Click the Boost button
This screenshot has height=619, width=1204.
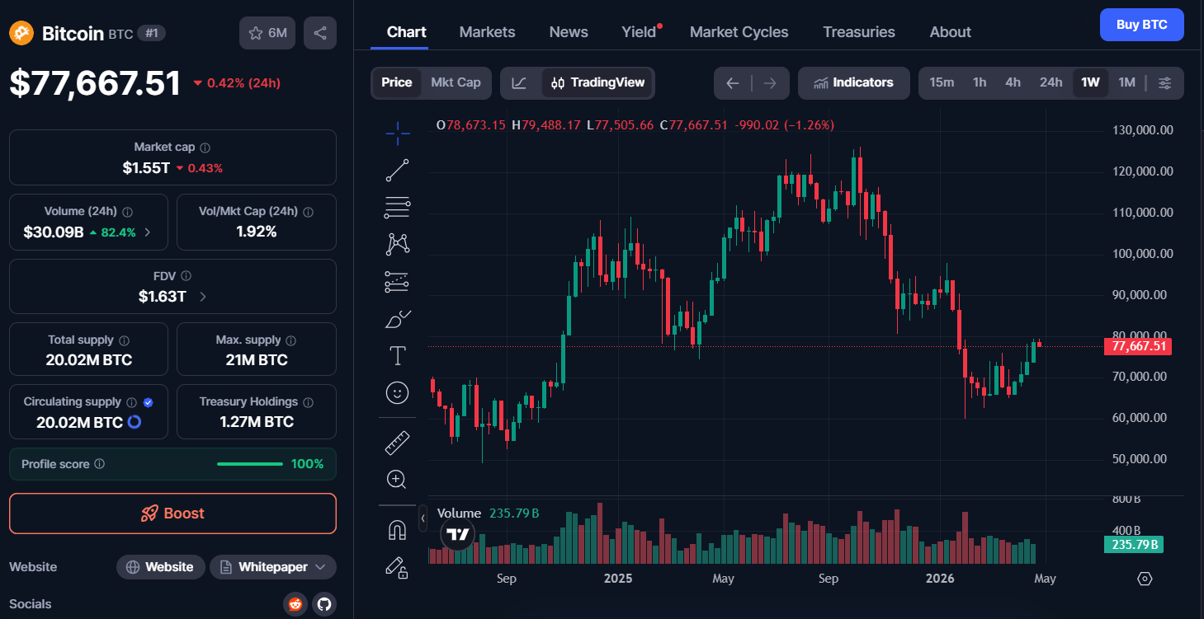point(172,513)
